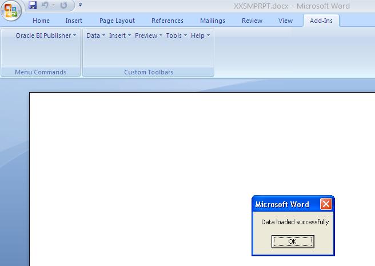The image size is (375, 266).
Task: Click OK in the Data loaded dialog
Action: click(293, 241)
